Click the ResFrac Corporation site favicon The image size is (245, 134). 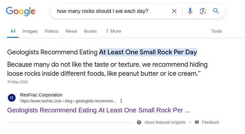(12, 98)
